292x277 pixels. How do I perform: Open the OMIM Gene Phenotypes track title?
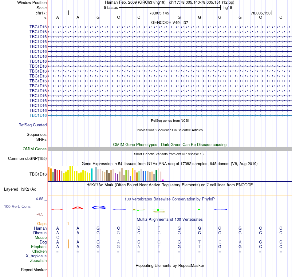[170, 144]
